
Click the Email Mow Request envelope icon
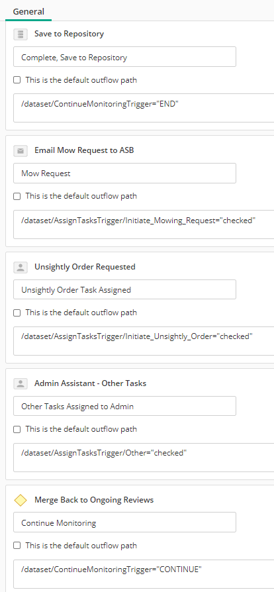(x=21, y=151)
